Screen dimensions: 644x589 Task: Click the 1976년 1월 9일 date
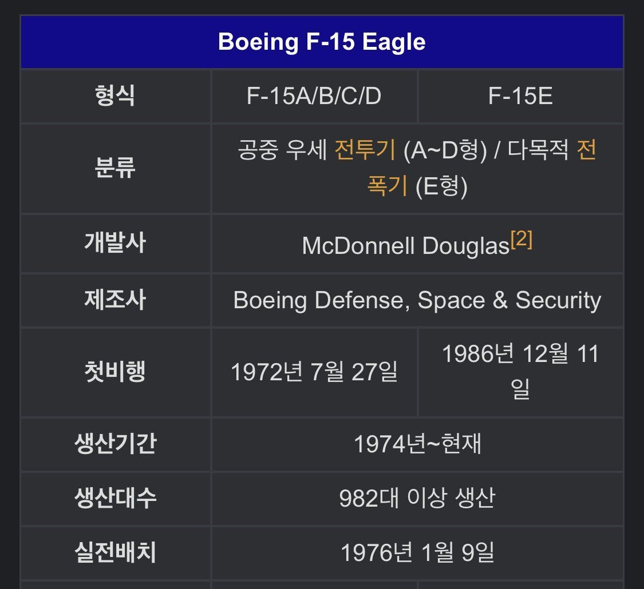point(417,553)
